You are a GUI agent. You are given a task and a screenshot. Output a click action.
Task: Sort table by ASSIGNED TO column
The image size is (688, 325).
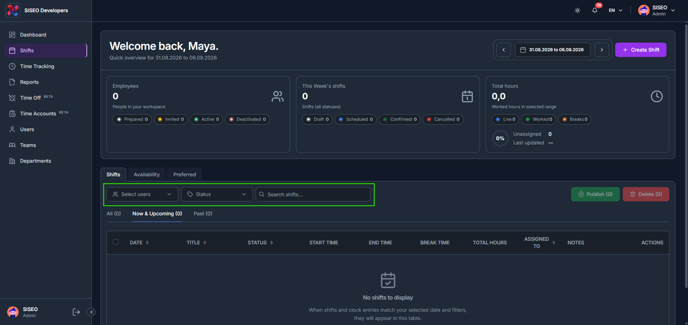click(539, 243)
